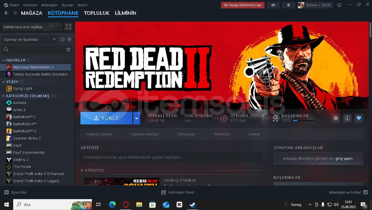Open the Rehberler link
Viewport: 372px width, 210px height.
pos(222,134)
